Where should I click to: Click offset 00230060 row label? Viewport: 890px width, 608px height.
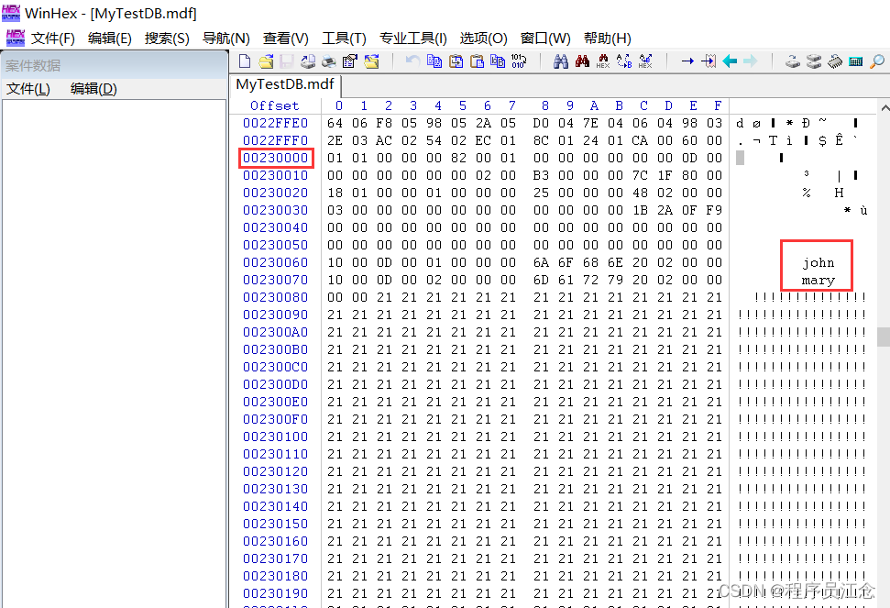click(275, 262)
